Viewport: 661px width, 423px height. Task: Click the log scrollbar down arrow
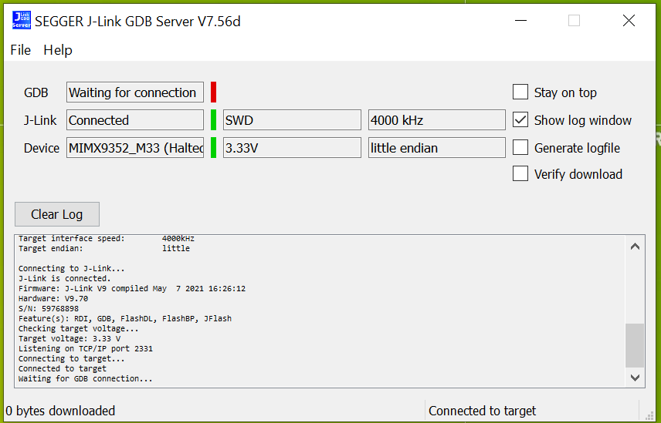[635, 377]
